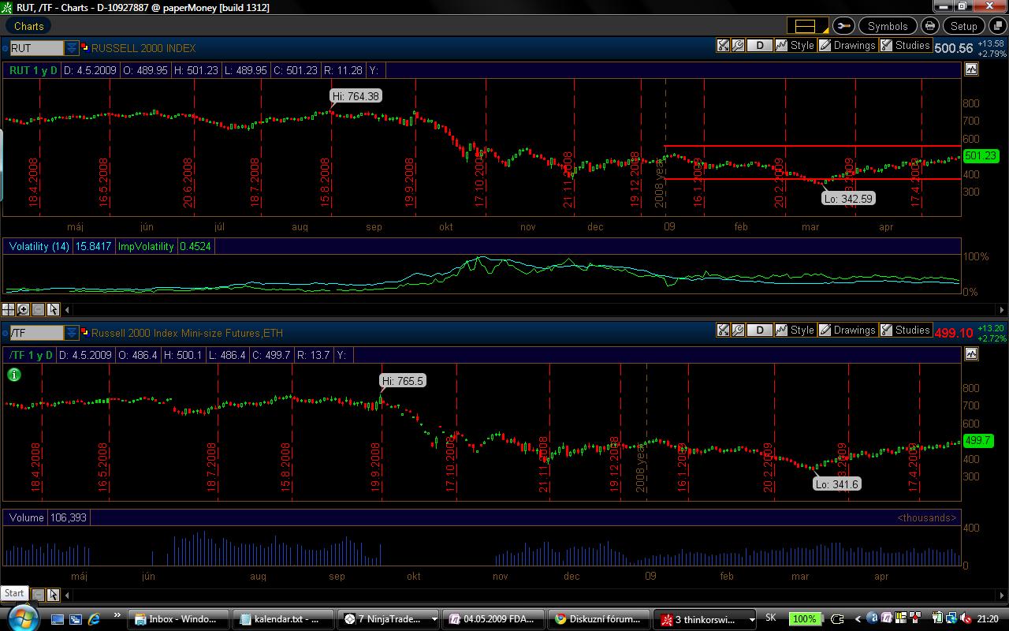Click the SK language indicator in taskbar
Viewport: 1009px width, 631px height.
[x=771, y=618]
